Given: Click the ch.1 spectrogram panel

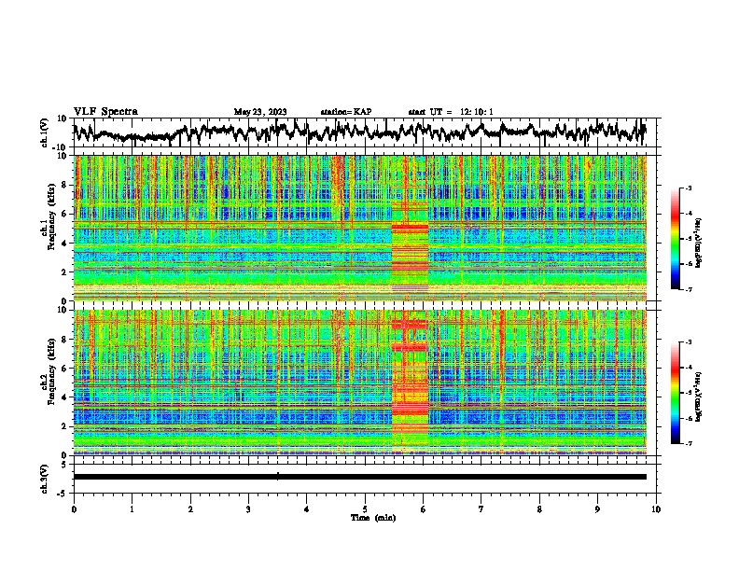Looking at the screenshot, I should tap(359, 228).
